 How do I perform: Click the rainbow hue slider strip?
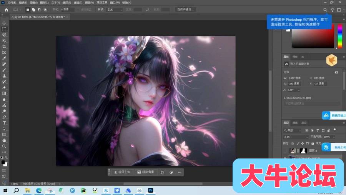point(340,37)
